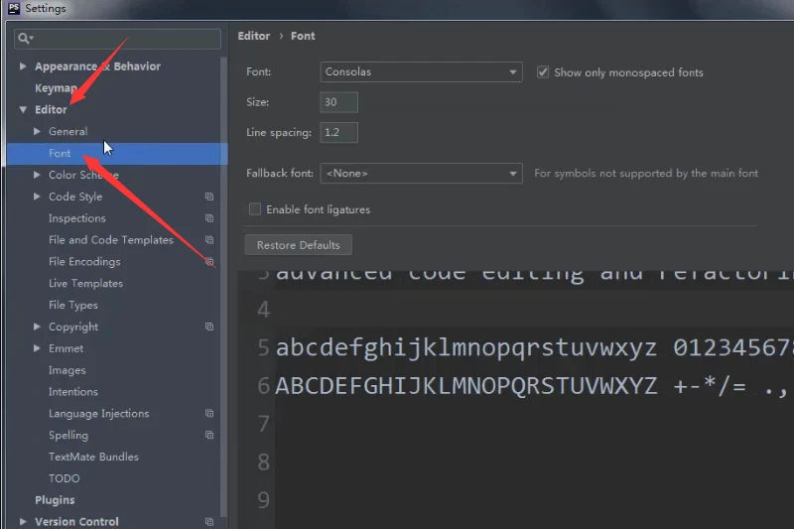Open Plugins settings page
Image resolution: width=794 pixels, height=529 pixels.
coord(55,500)
